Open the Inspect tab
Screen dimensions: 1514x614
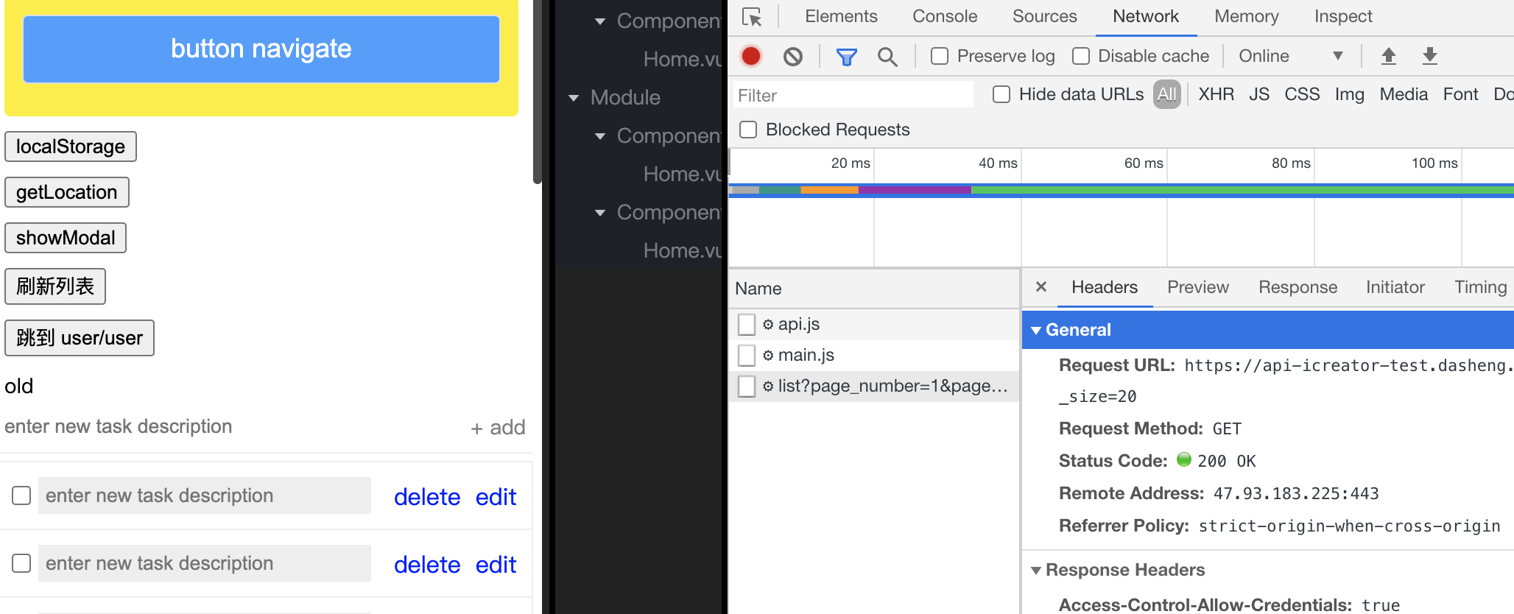click(1343, 16)
